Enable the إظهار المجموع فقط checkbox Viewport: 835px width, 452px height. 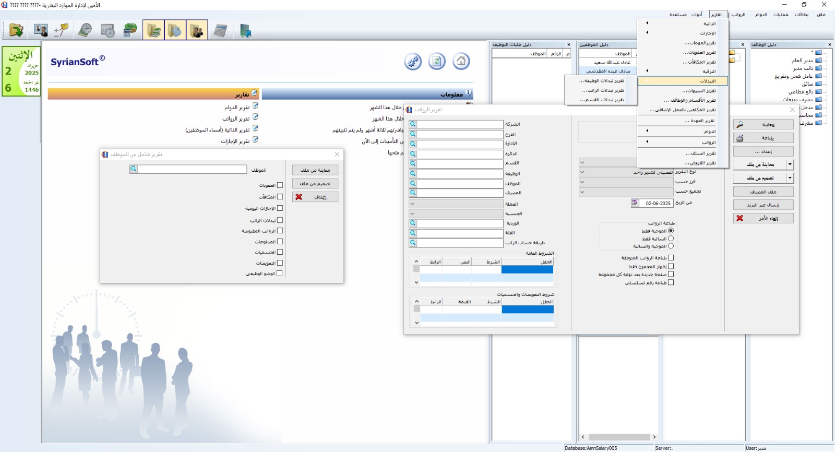pyautogui.click(x=671, y=266)
